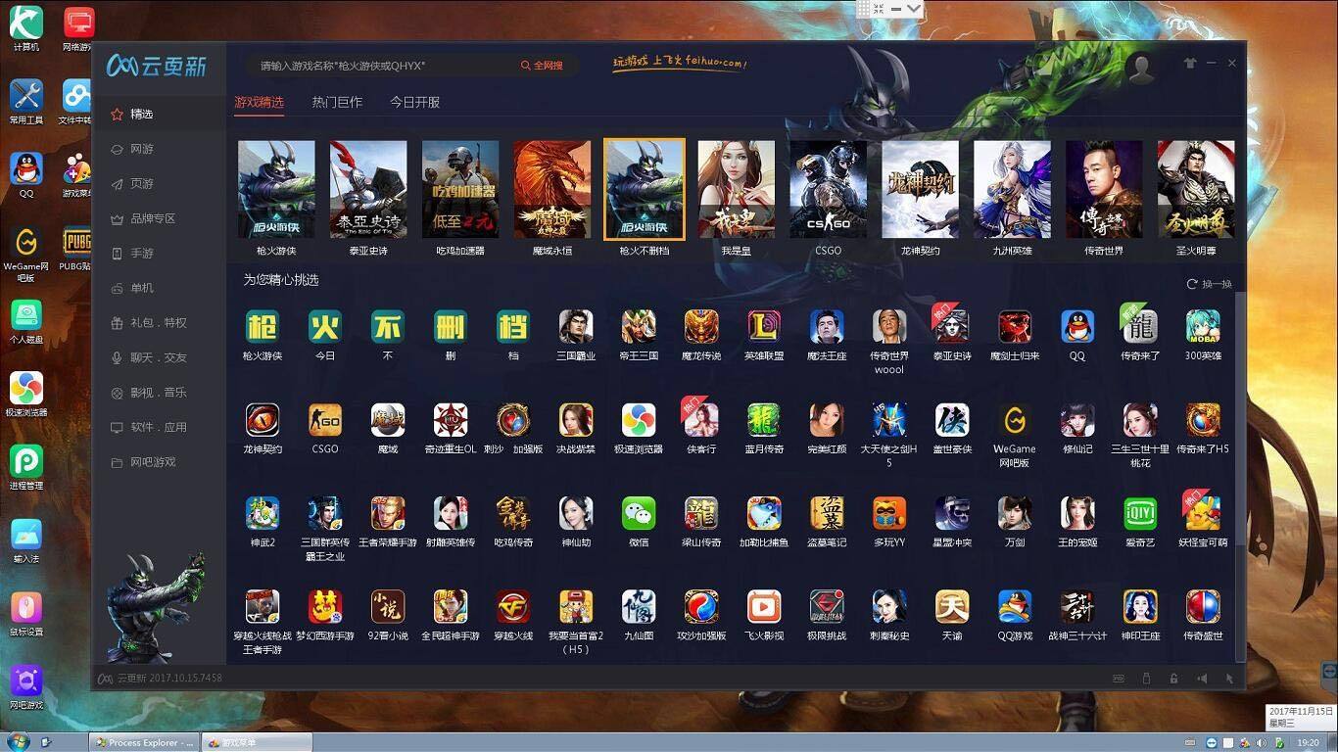Launch 三国霸业 game icon
Screen dimensions: 1338x752
pyautogui.click(x=576, y=326)
